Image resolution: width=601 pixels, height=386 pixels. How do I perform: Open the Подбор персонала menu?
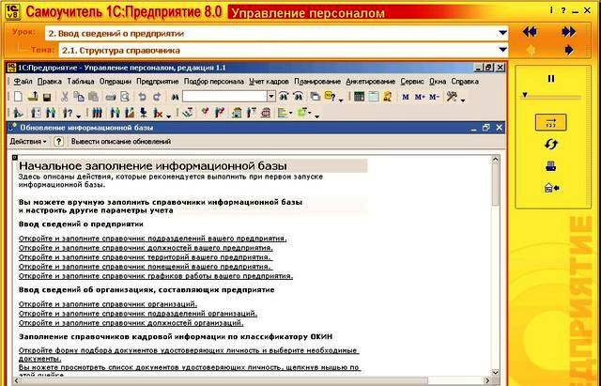click(x=214, y=82)
